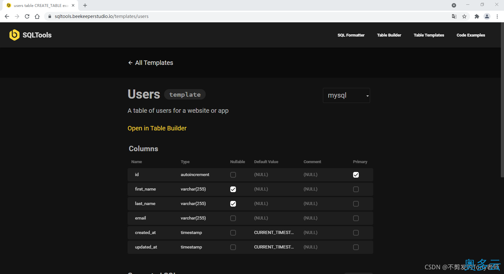Viewport: 504px width, 274px height.
Task: Click the Primary column header
Action: pos(360,162)
